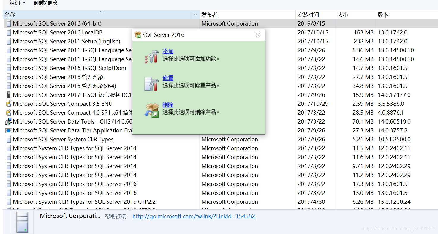The width and height of the screenshot is (438, 234).
Task: Click the Microsoft SQL Server Compact 4.0 SP1 icon
Action: [8, 113]
